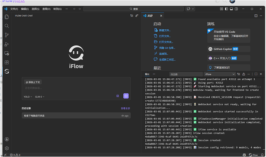The height and width of the screenshot is (157, 266).
Task: Open the iFlow panel in activity bar
Action: (7, 71)
